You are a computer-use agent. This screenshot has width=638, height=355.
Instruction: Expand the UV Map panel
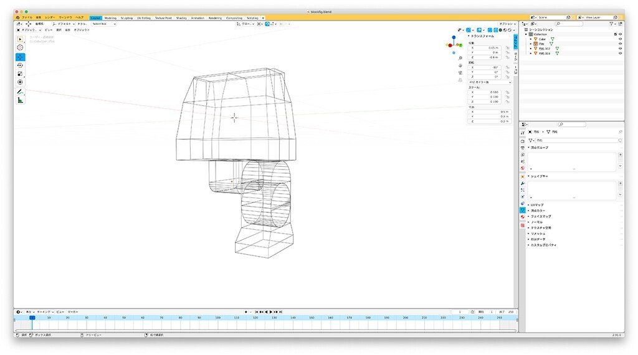coord(536,205)
